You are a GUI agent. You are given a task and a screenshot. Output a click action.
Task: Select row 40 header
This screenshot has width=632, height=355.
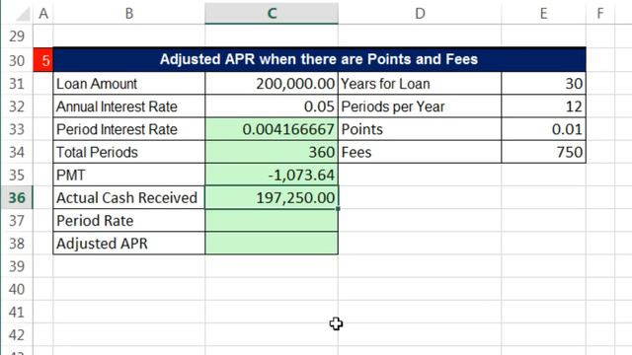(17, 289)
